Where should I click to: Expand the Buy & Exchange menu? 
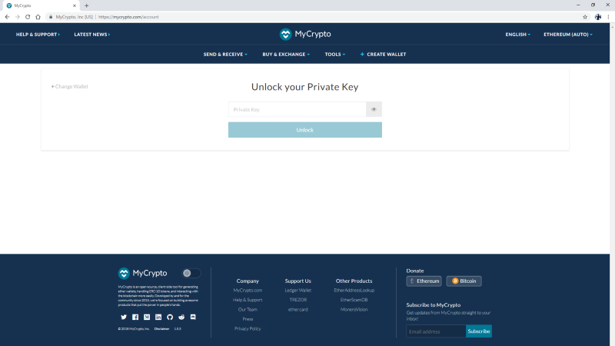click(x=286, y=54)
